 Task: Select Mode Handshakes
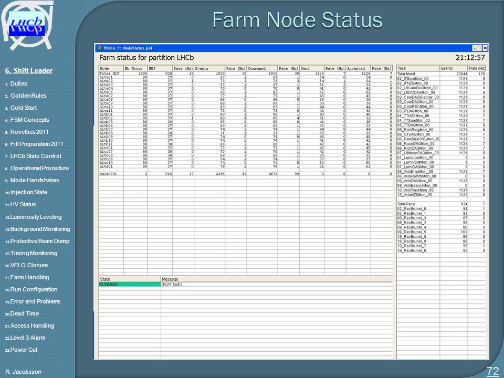(x=35, y=180)
